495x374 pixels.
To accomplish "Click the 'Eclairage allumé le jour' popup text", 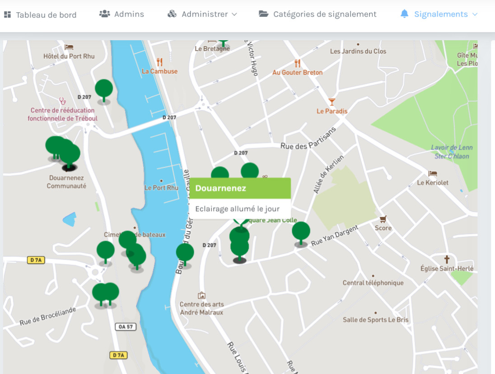I will [x=237, y=209].
